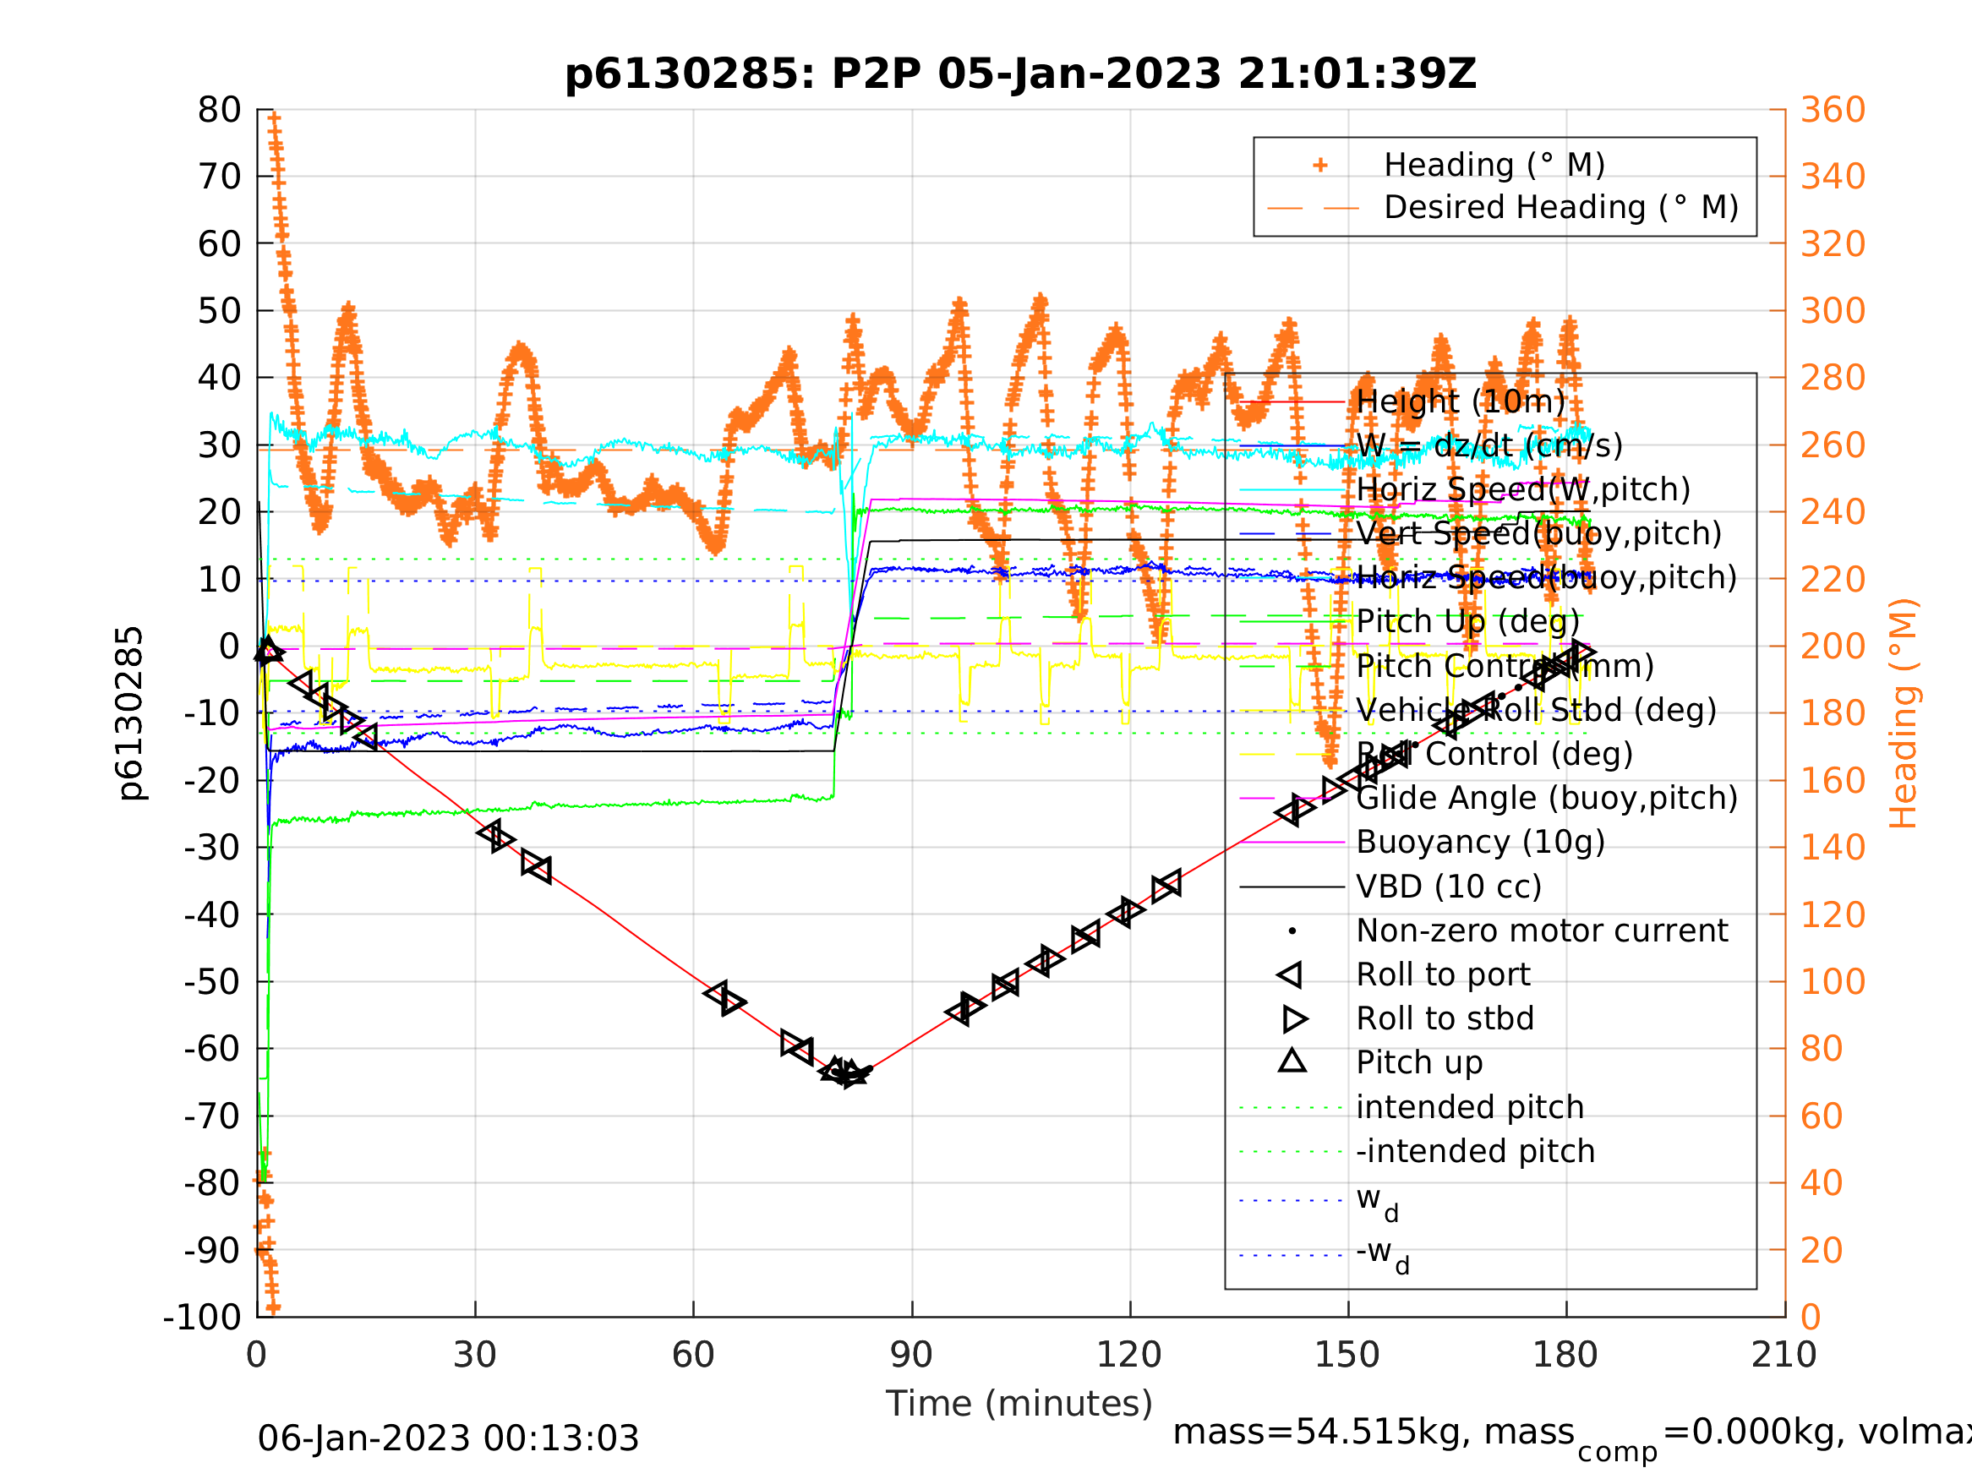Click the '90' tick on the time axis
The height and width of the screenshot is (1479, 1972).
911,1355
